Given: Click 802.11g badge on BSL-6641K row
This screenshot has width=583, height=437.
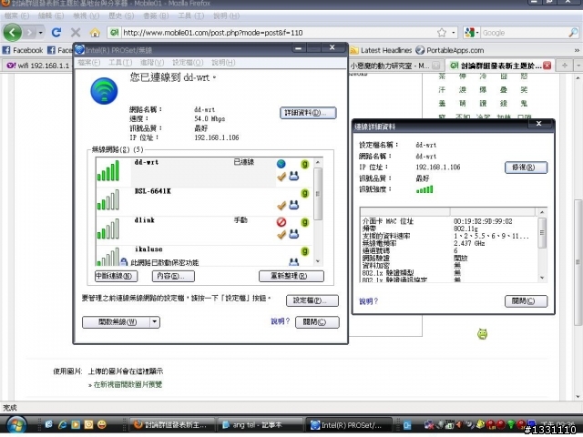Looking at the screenshot, I should pos(304,193).
